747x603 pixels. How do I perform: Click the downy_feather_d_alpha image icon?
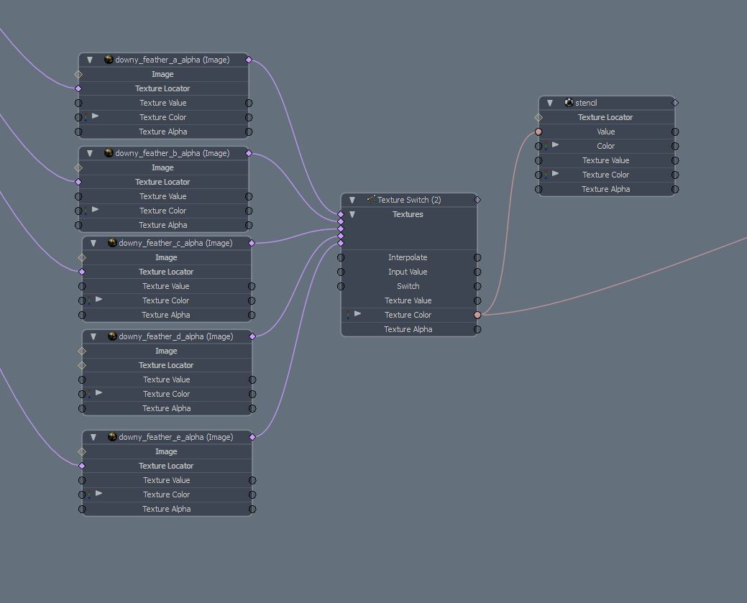click(x=112, y=336)
